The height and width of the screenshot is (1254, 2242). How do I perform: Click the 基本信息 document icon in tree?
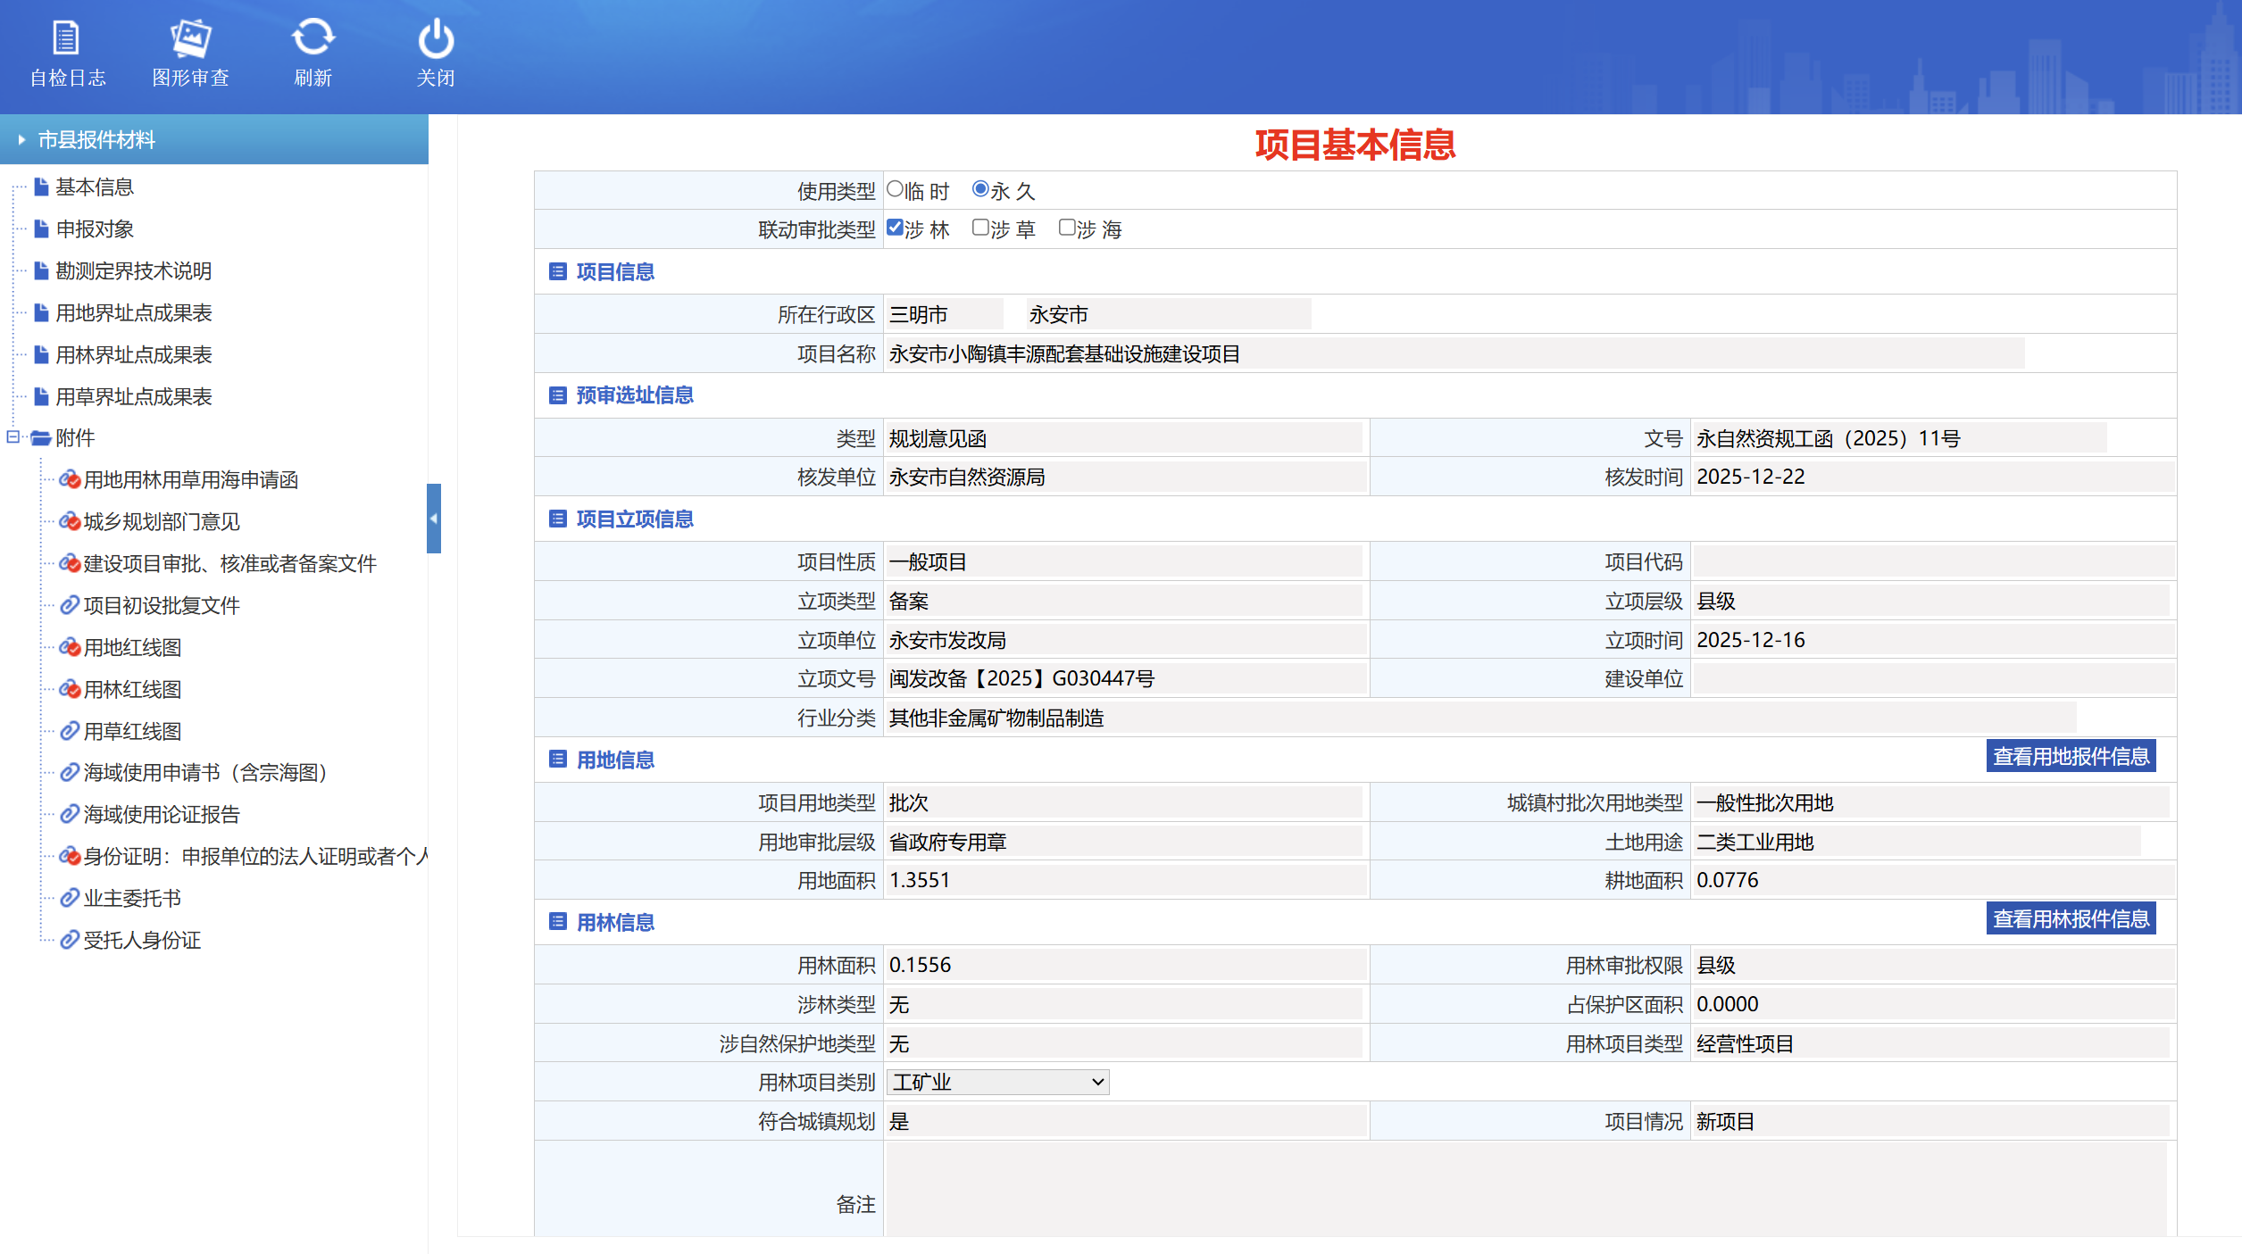pyautogui.click(x=41, y=187)
